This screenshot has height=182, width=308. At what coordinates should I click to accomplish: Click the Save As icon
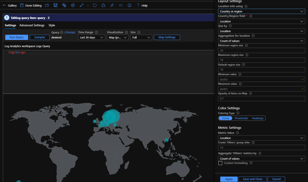(x=64, y=5)
